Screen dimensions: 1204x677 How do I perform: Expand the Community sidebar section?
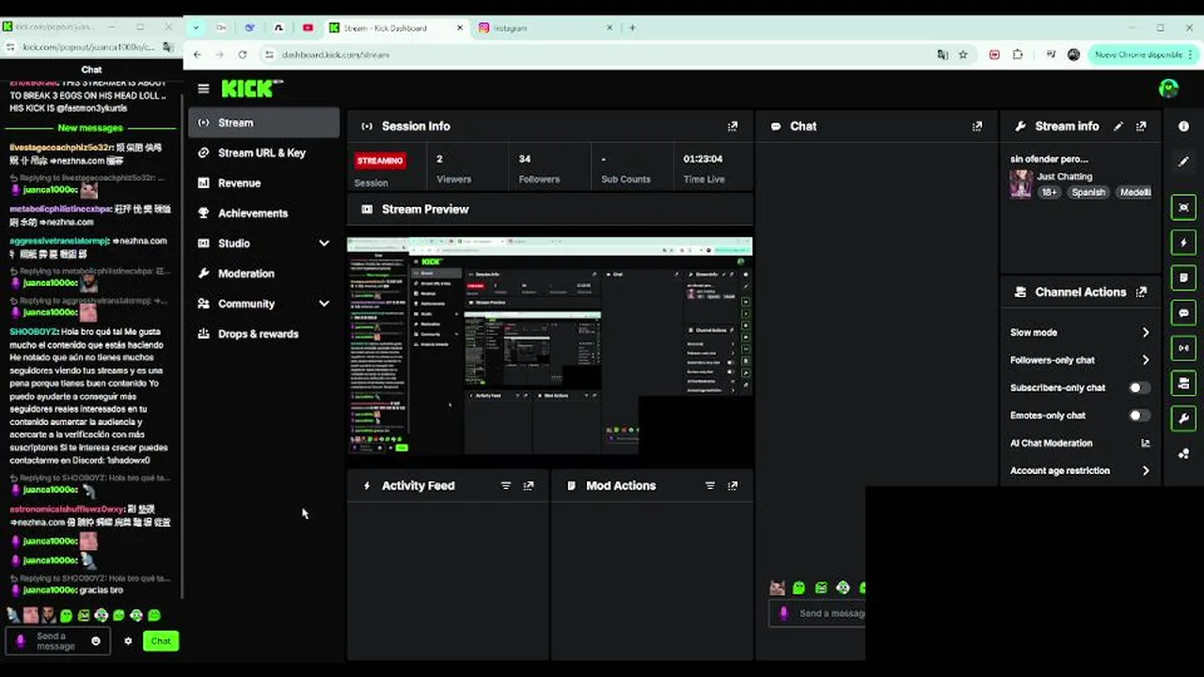point(324,304)
